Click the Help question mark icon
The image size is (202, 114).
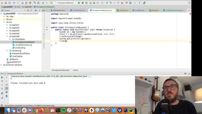[140, 3]
